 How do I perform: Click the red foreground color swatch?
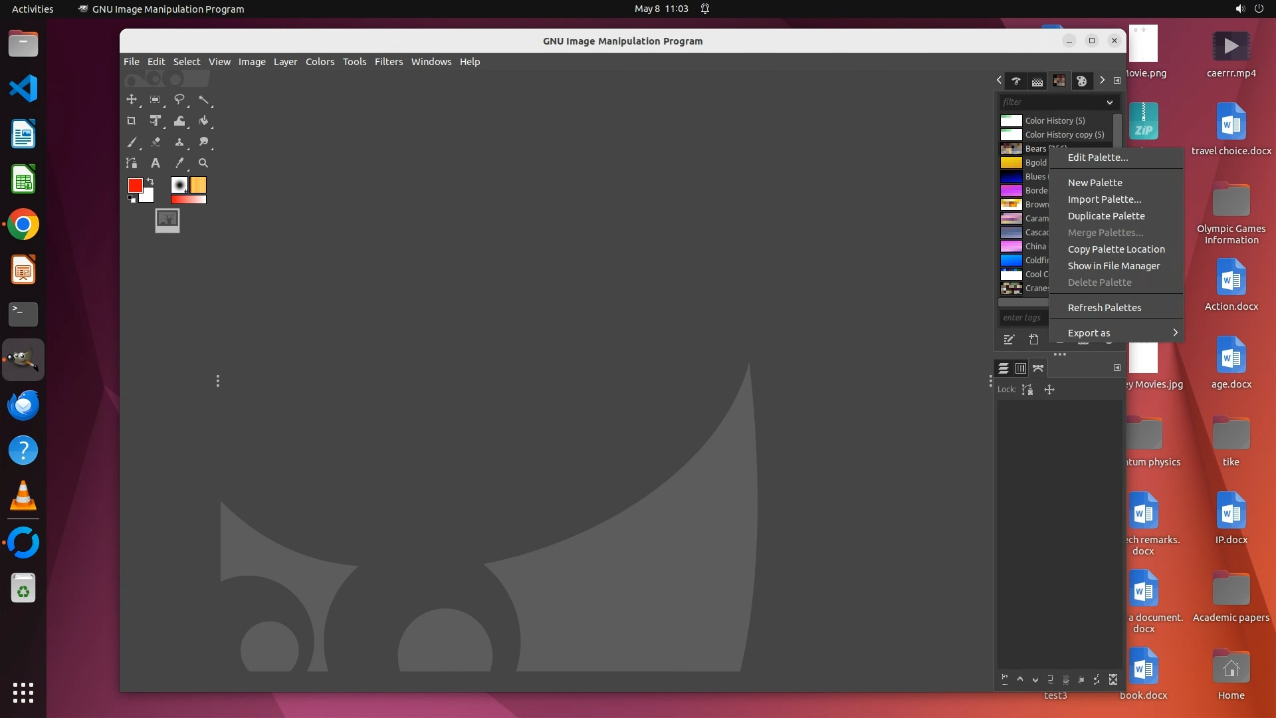[135, 185]
